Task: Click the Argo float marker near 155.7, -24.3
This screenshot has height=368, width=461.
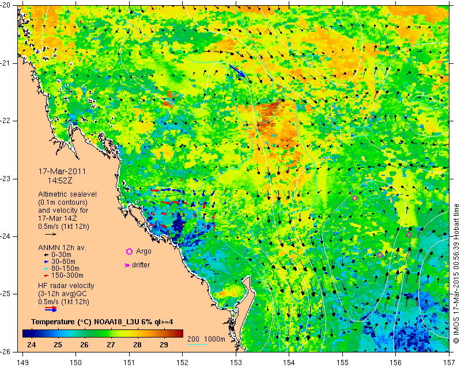Action: click(x=380, y=255)
